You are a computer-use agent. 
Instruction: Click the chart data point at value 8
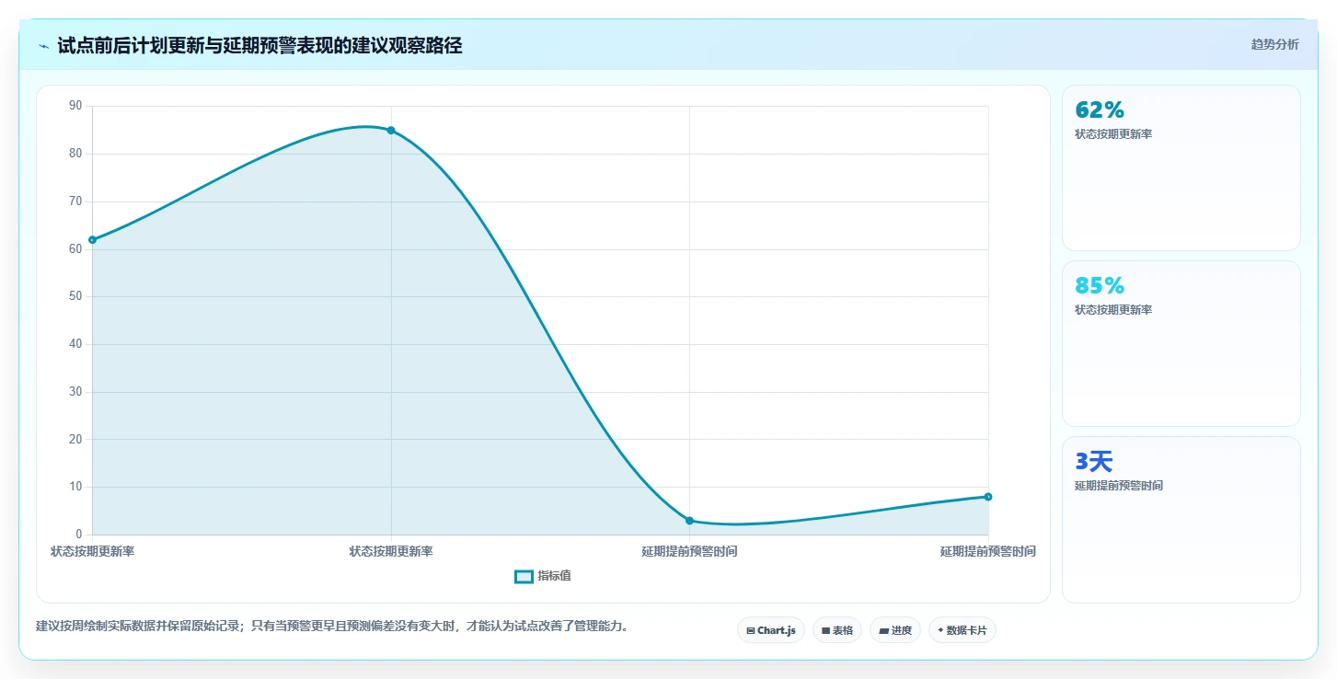[x=988, y=497]
